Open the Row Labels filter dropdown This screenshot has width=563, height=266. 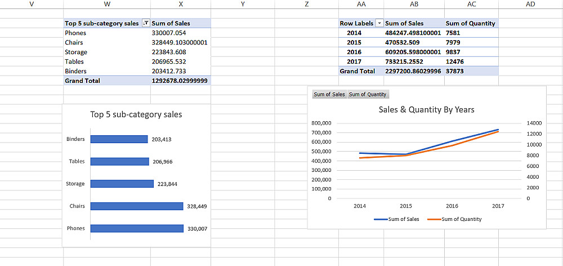(x=379, y=23)
